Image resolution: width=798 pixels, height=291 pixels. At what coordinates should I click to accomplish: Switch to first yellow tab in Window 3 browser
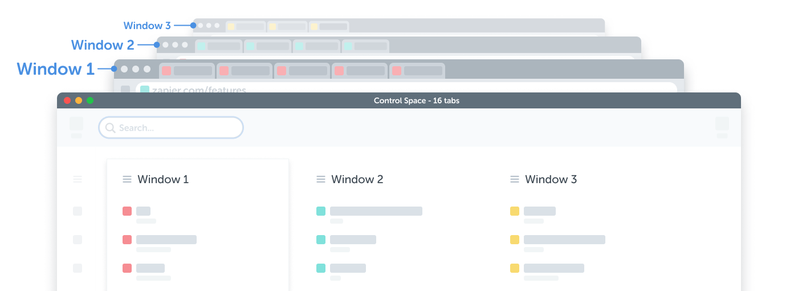pyautogui.click(x=246, y=26)
